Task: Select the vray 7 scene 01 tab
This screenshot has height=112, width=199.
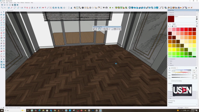Action: click(x=10, y=10)
